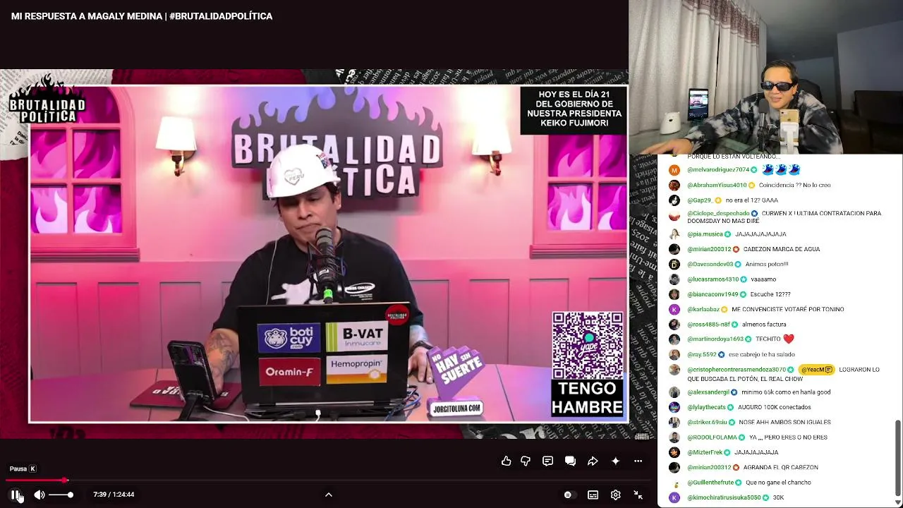
Task: Click chat username @Guillenthefrute
Action: coord(710,483)
